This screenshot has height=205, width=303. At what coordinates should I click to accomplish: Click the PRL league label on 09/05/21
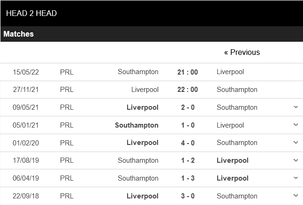67,107
